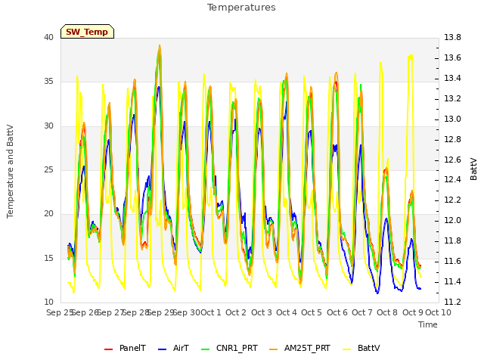This screenshot has width=484, height=363.
Task: Click the right axis value 12.0
Action: [x=452, y=220]
